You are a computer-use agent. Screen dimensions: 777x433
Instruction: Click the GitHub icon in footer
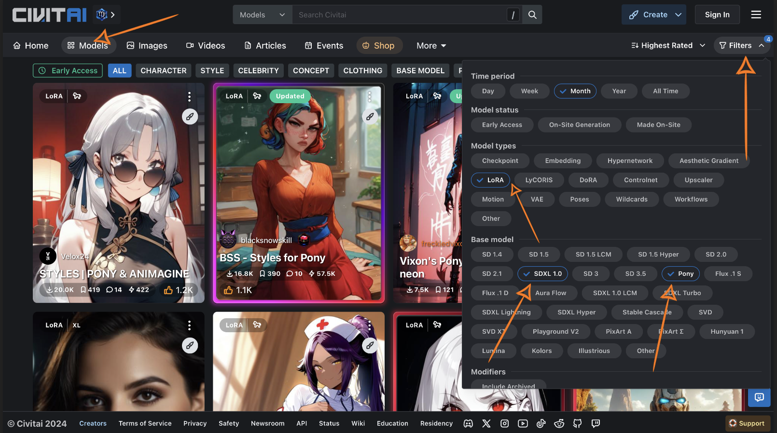577,423
